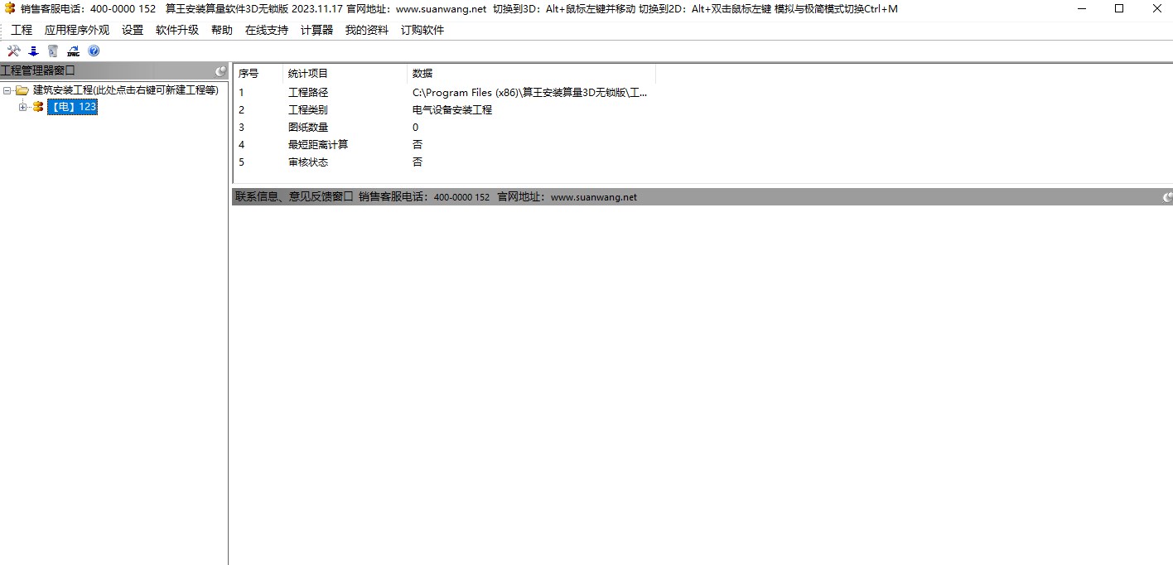The width and height of the screenshot is (1173, 565).
Task: Click the 统计项目 column header
Action: (309, 72)
